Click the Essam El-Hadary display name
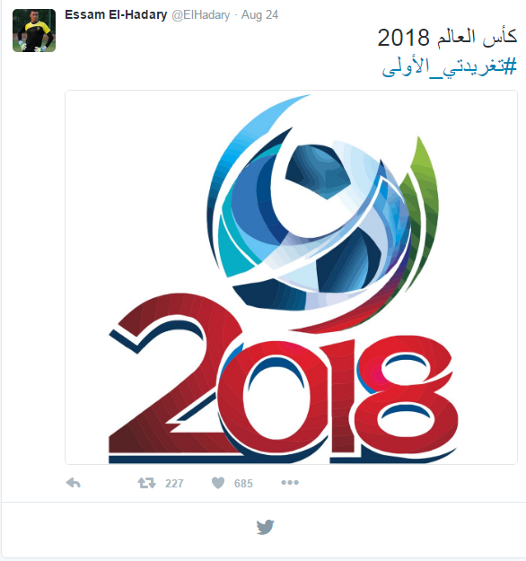The image size is (526, 561). [x=116, y=14]
